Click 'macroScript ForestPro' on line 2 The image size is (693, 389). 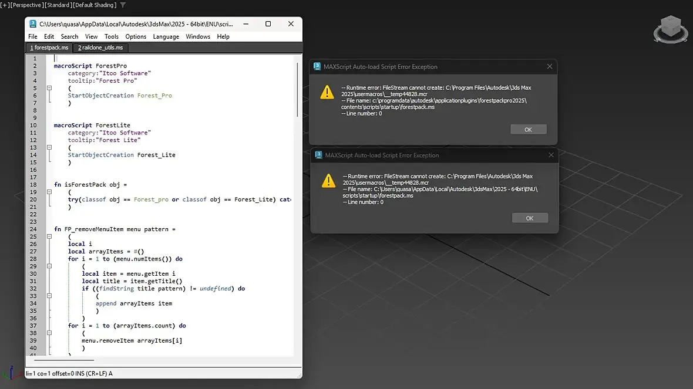point(90,66)
